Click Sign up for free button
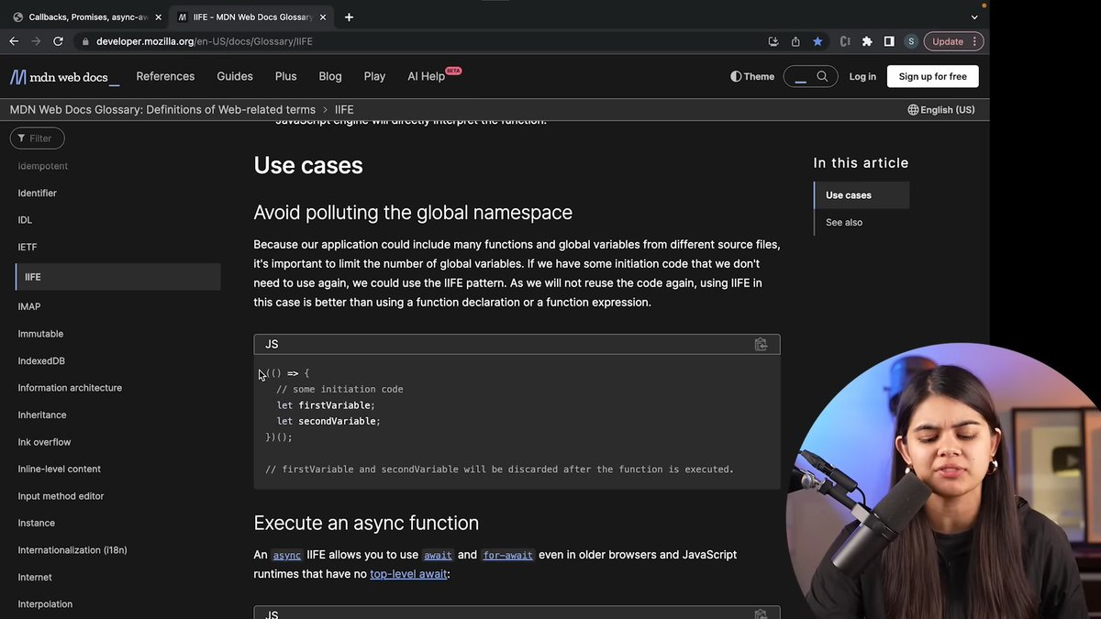The width and height of the screenshot is (1101, 619). [x=933, y=76]
